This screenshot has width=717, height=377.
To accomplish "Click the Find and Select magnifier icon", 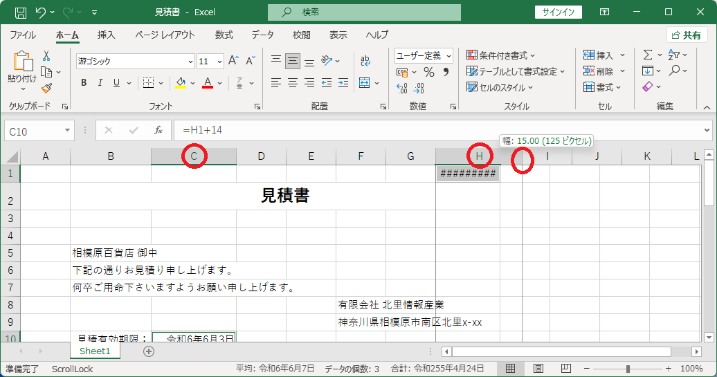I will [674, 71].
